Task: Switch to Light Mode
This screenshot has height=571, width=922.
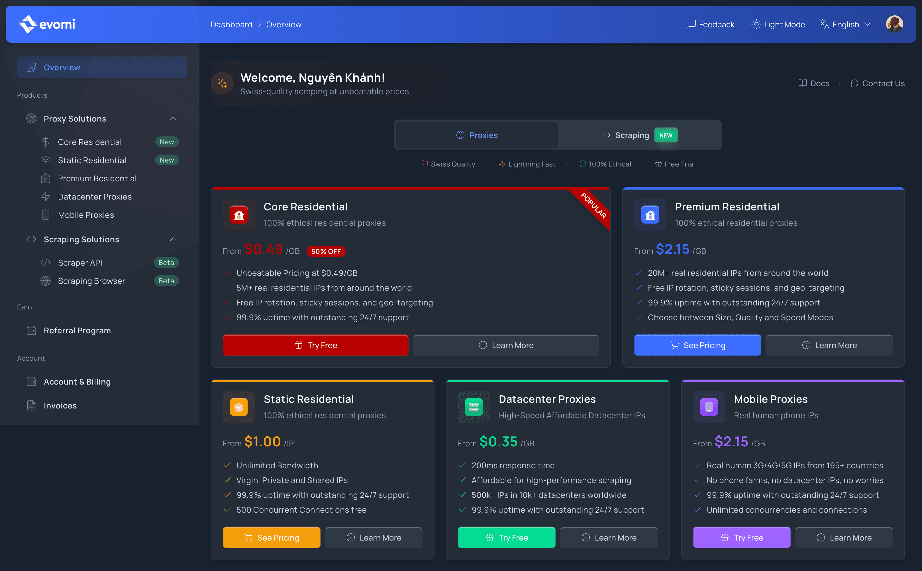Action: click(778, 24)
